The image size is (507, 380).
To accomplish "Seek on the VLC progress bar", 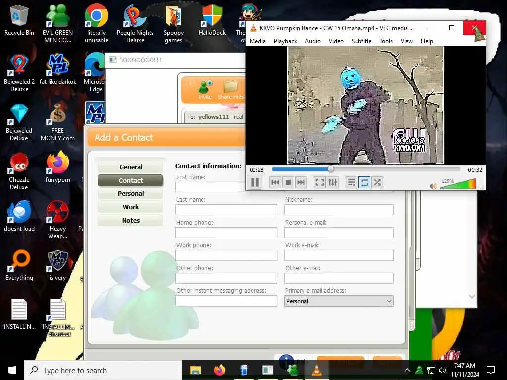I will point(366,169).
